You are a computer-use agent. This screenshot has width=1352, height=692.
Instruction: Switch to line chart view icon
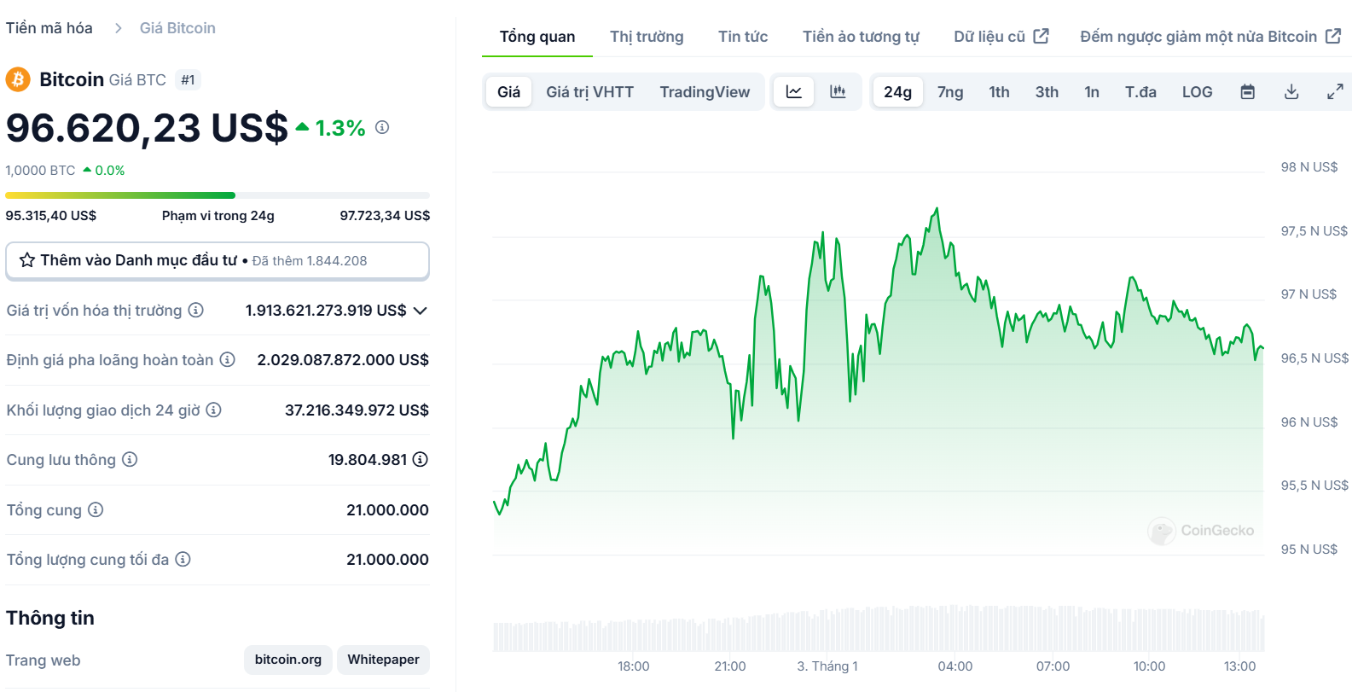pyautogui.click(x=794, y=91)
